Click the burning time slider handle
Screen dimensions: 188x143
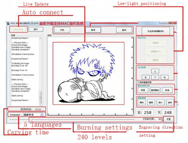tap(32, 119)
